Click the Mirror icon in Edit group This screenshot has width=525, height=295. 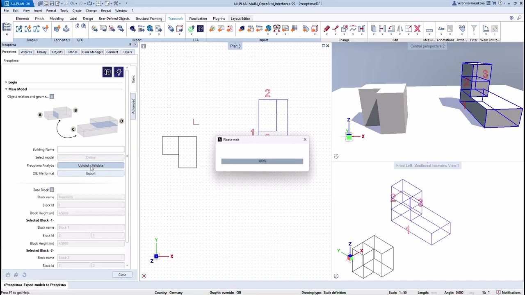400,29
